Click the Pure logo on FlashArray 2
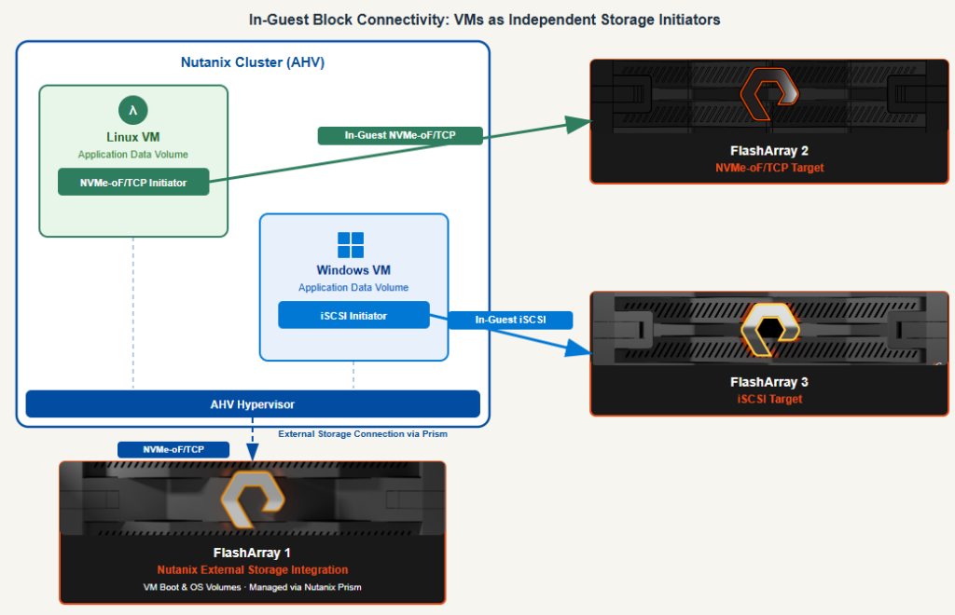 pos(769,94)
